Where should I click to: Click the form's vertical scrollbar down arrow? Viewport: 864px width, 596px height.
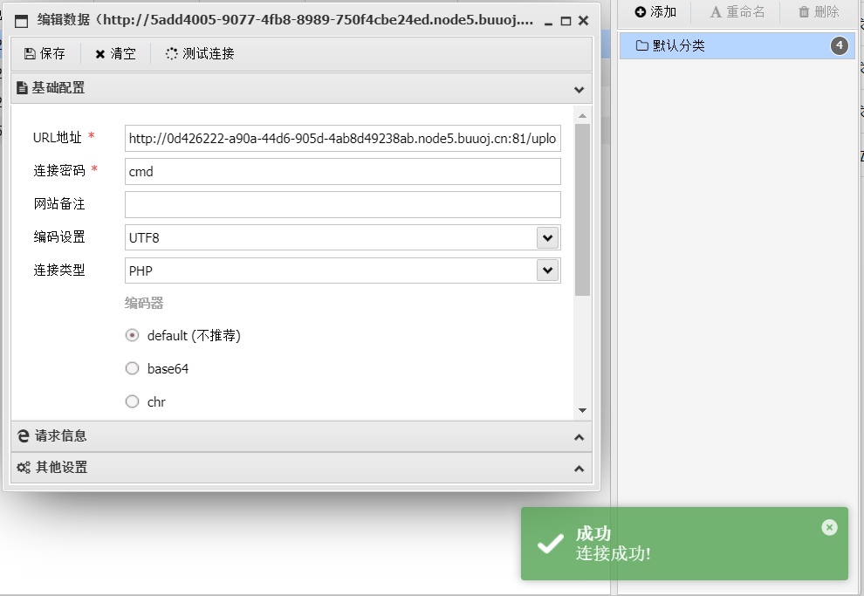click(582, 411)
